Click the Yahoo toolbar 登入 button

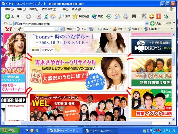82,29
